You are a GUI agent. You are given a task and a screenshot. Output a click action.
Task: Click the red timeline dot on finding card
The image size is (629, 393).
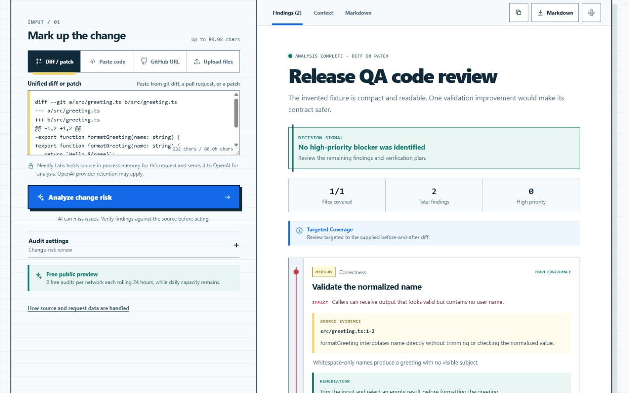[x=296, y=272]
